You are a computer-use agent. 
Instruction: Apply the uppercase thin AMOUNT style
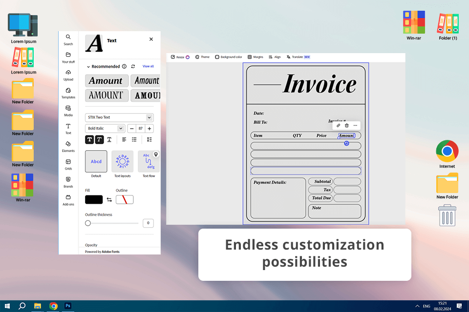(x=107, y=95)
